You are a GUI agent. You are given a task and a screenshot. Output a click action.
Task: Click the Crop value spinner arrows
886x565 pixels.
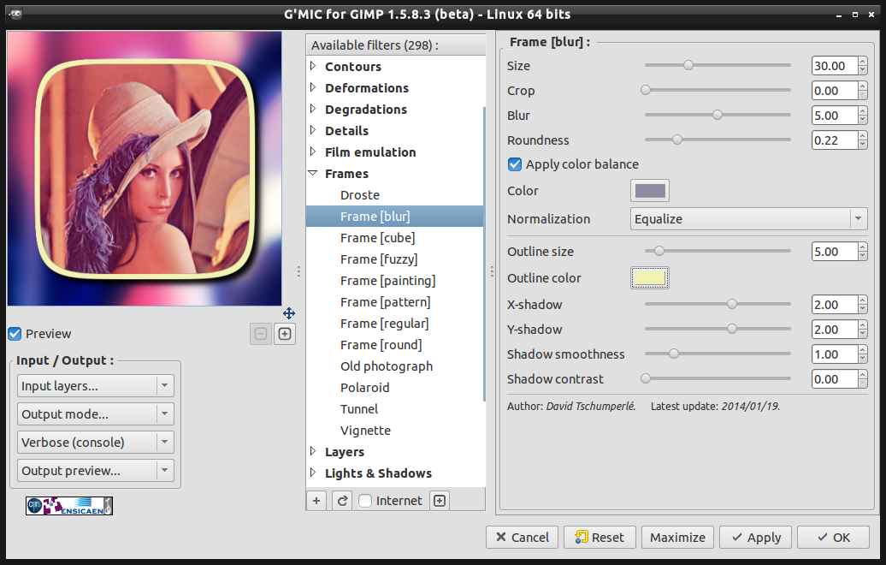click(862, 91)
